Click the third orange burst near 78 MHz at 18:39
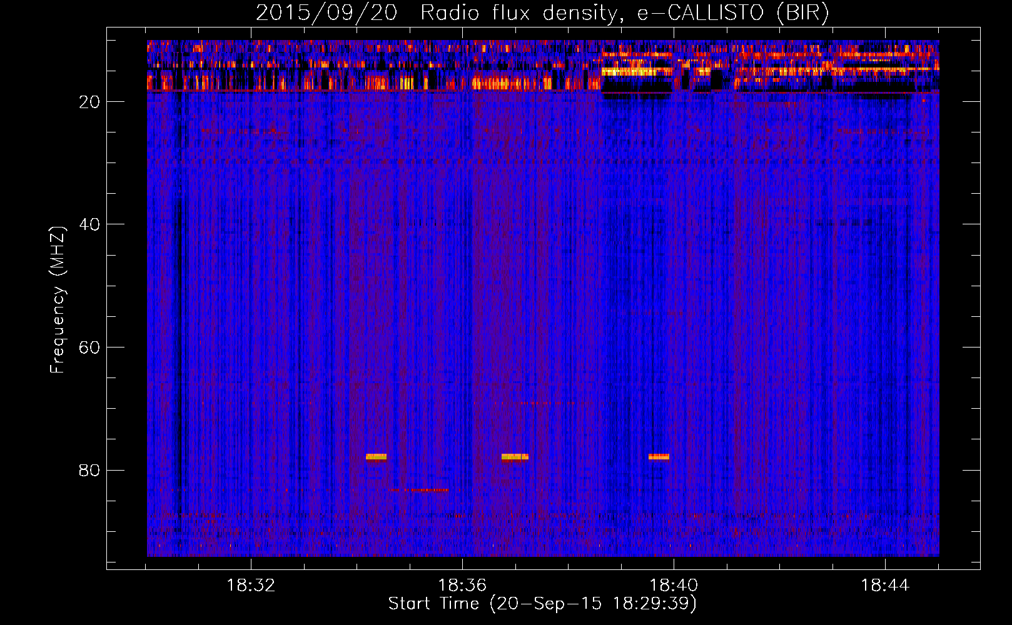1012x625 pixels. 659,457
